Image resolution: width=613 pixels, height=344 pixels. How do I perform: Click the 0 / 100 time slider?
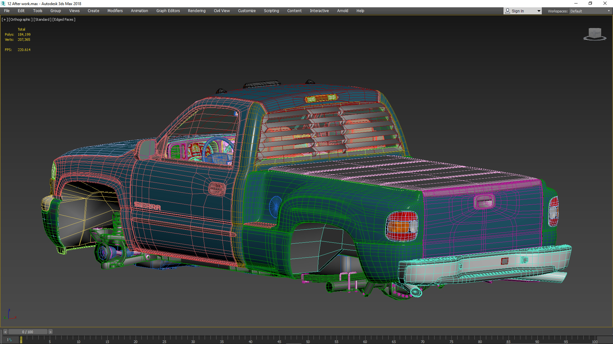28,332
